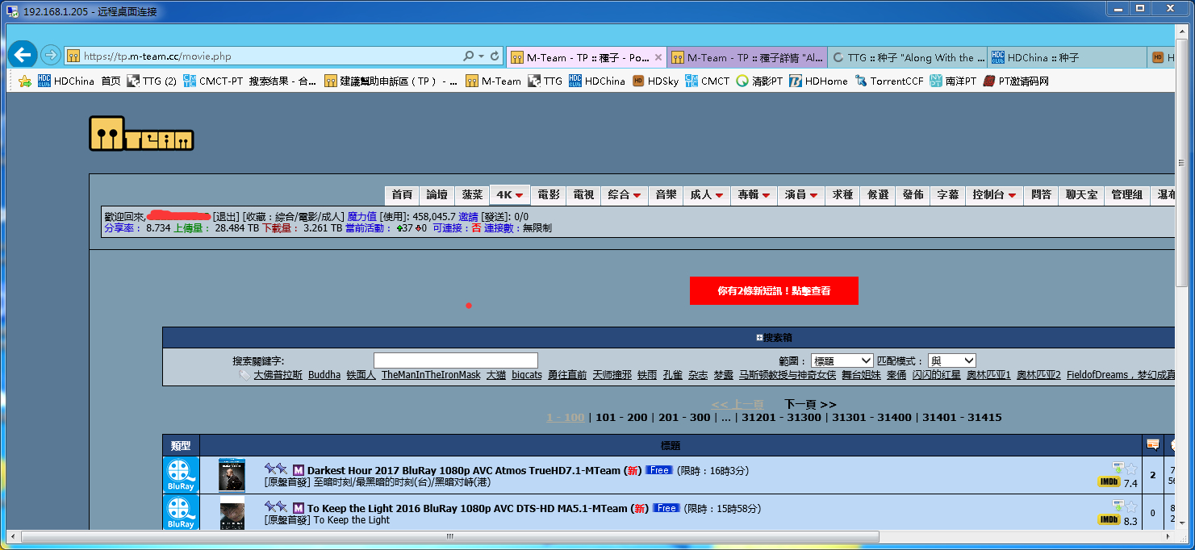Screen dimensions: 1195x550
Task: Open the favorites star icon in bookmarks bar
Action: pos(25,81)
